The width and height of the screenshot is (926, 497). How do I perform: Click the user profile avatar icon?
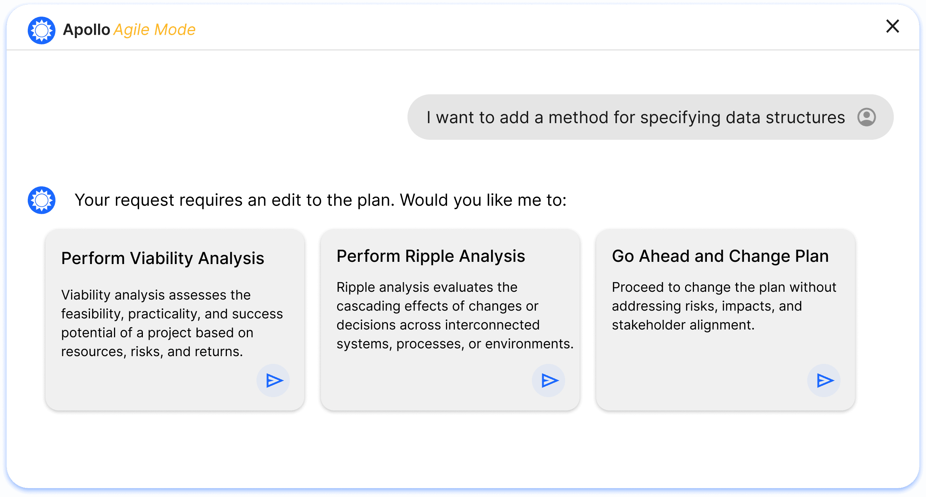(x=866, y=117)
